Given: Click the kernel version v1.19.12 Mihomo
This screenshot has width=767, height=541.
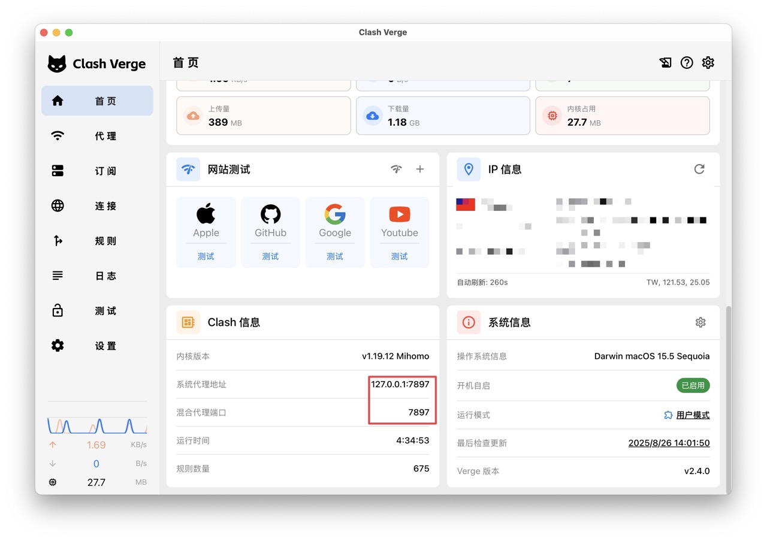Looking at the screenshot, I should (395, 356).
